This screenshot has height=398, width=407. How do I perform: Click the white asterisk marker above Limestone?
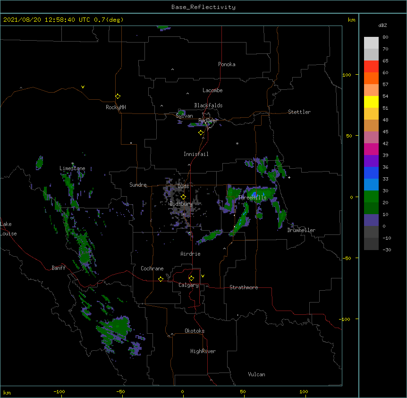coord(72,164)
